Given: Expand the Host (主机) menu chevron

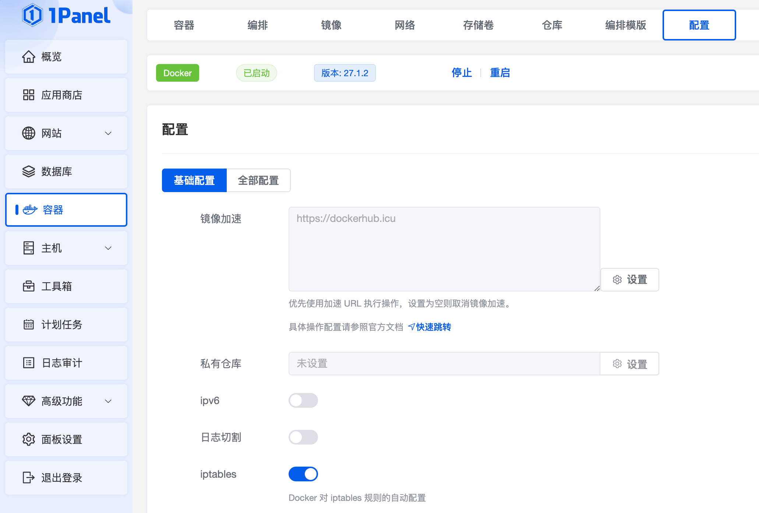Looking at the screenshot, I should (108, 248).
